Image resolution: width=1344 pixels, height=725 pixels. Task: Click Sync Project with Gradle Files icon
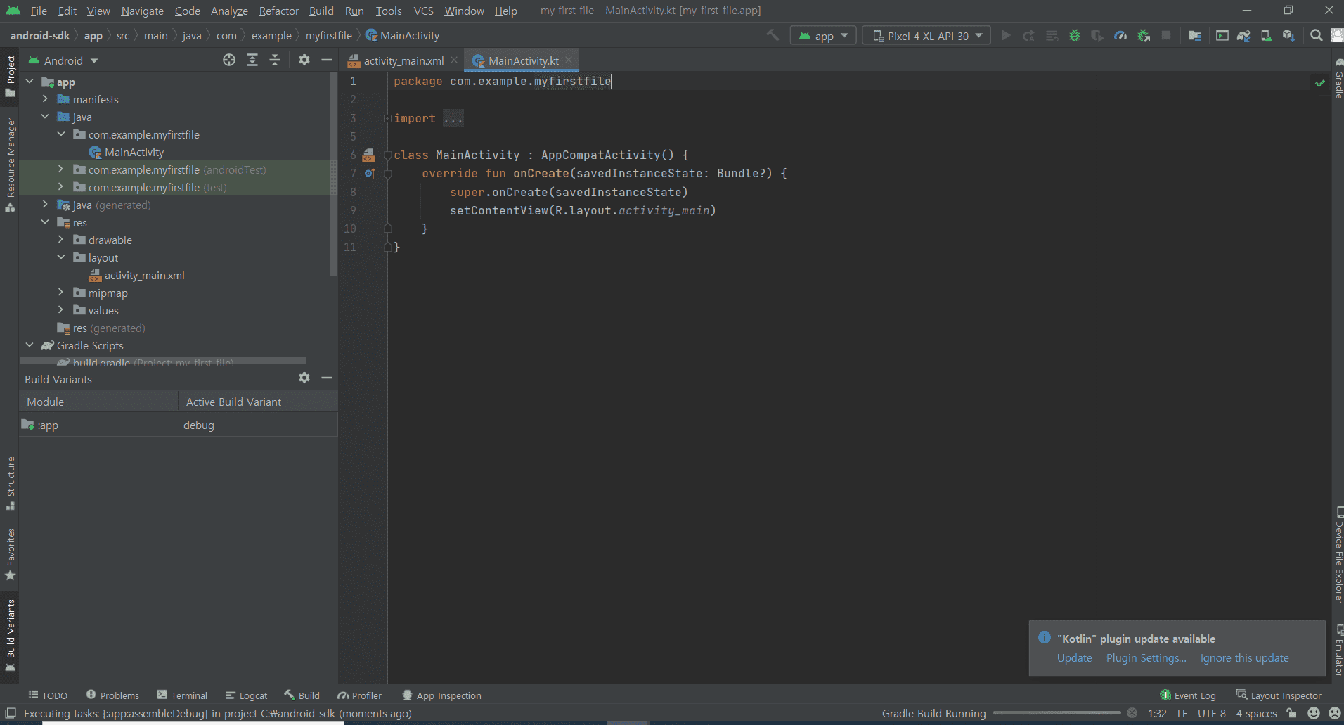pyautogui.click(x=1243, y=36)
